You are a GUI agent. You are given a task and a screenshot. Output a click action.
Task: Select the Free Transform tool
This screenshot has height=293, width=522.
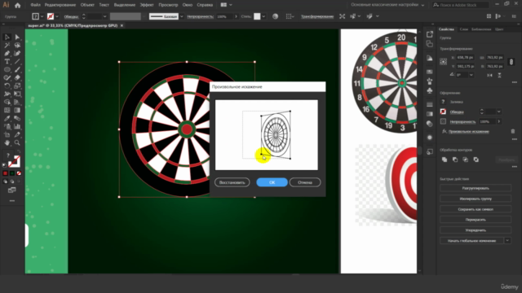[17, 94]
